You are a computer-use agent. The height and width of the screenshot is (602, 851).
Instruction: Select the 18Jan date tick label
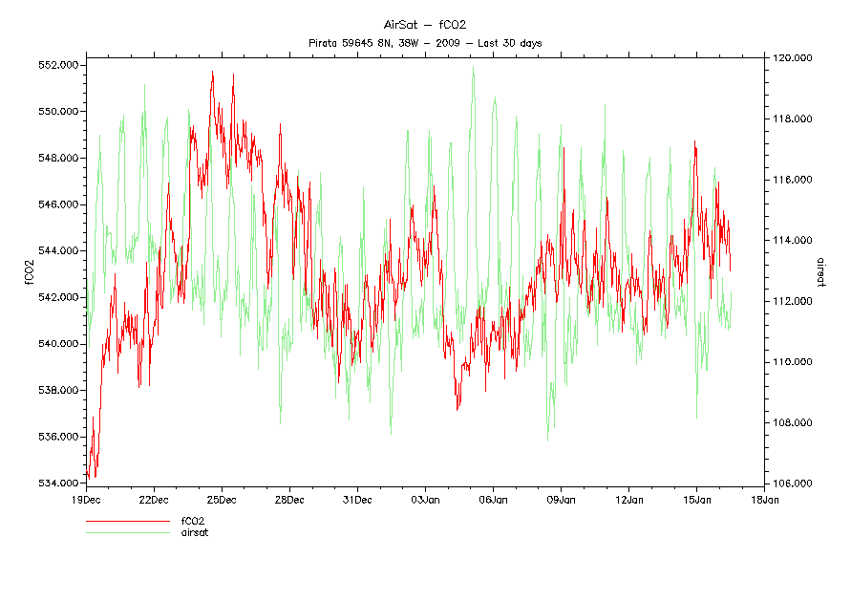click(764, 499)
